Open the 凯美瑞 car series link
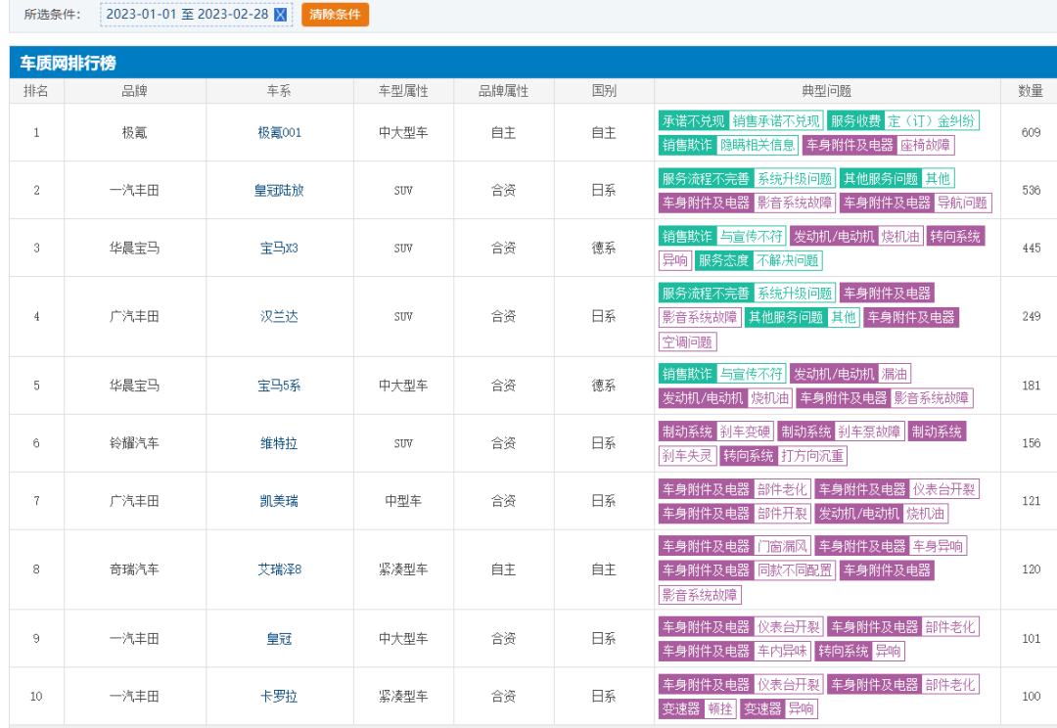Screen dimensions: 1057x728 [x=279, y=501]
